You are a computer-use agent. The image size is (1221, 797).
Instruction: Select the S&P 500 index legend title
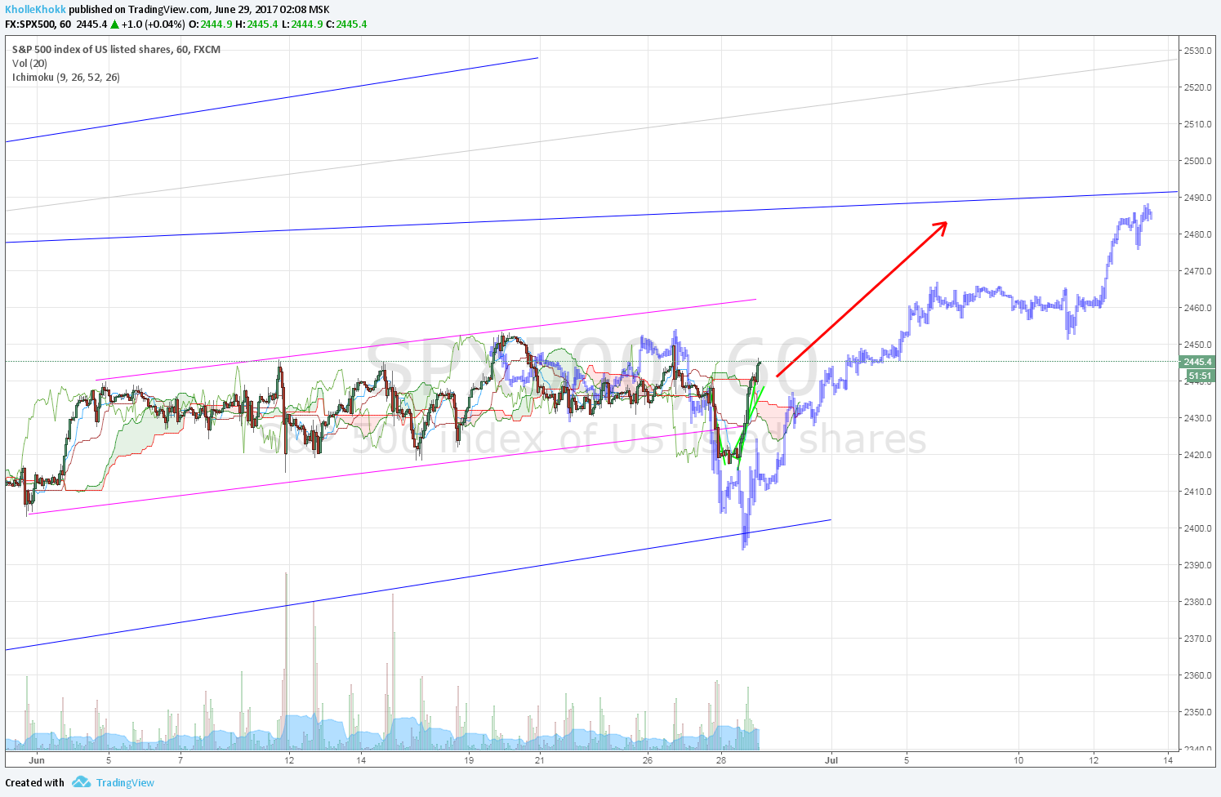tap(116, 49)
